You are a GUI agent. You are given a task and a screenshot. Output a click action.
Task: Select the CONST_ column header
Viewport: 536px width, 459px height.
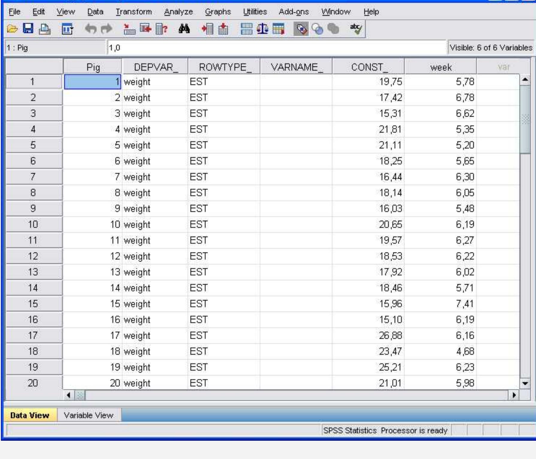[368, 67]
